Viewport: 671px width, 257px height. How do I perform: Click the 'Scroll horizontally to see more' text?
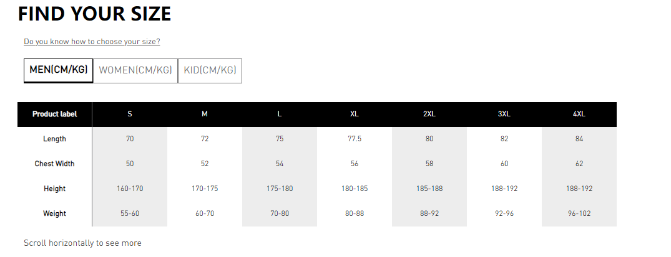(82, 243)
